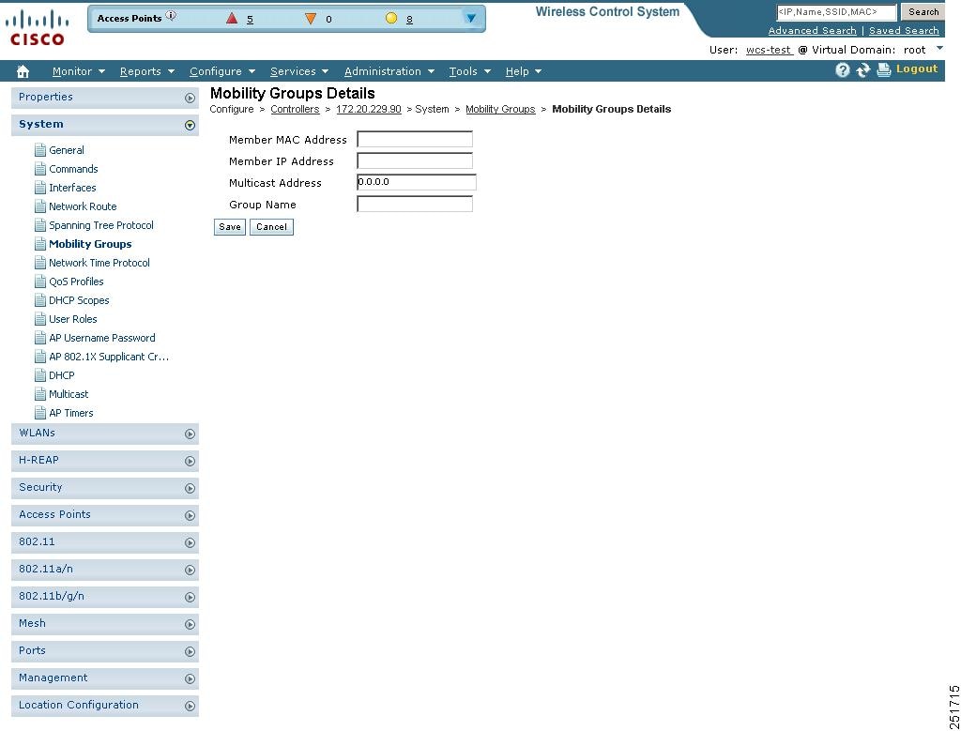
Task: Click the Cisco logo
Action: coord(36,25)
